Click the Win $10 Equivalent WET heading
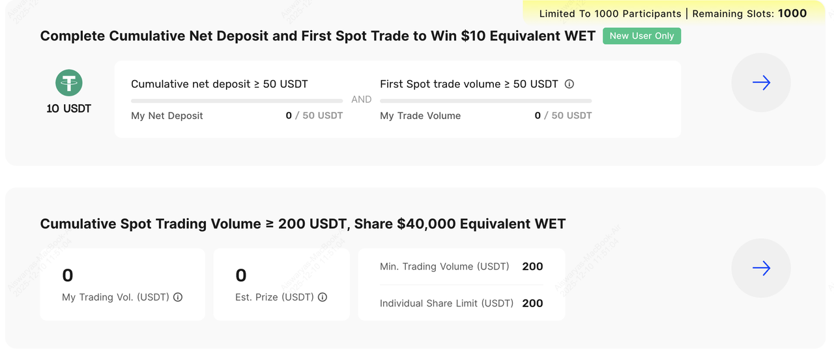 [x=317, y=36]
